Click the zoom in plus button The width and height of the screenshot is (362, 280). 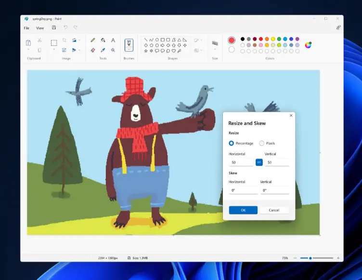click(x=338, y=258)
